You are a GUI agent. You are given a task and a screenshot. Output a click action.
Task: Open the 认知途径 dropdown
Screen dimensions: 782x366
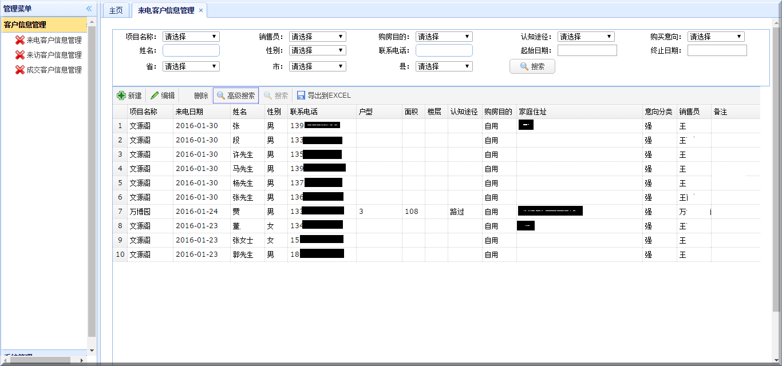click(586, 37)
